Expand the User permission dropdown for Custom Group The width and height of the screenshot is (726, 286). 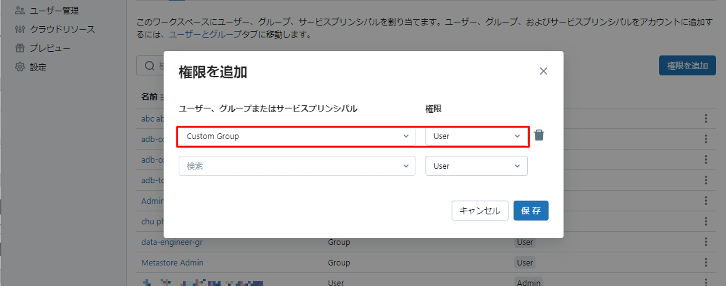coord(476,136)
